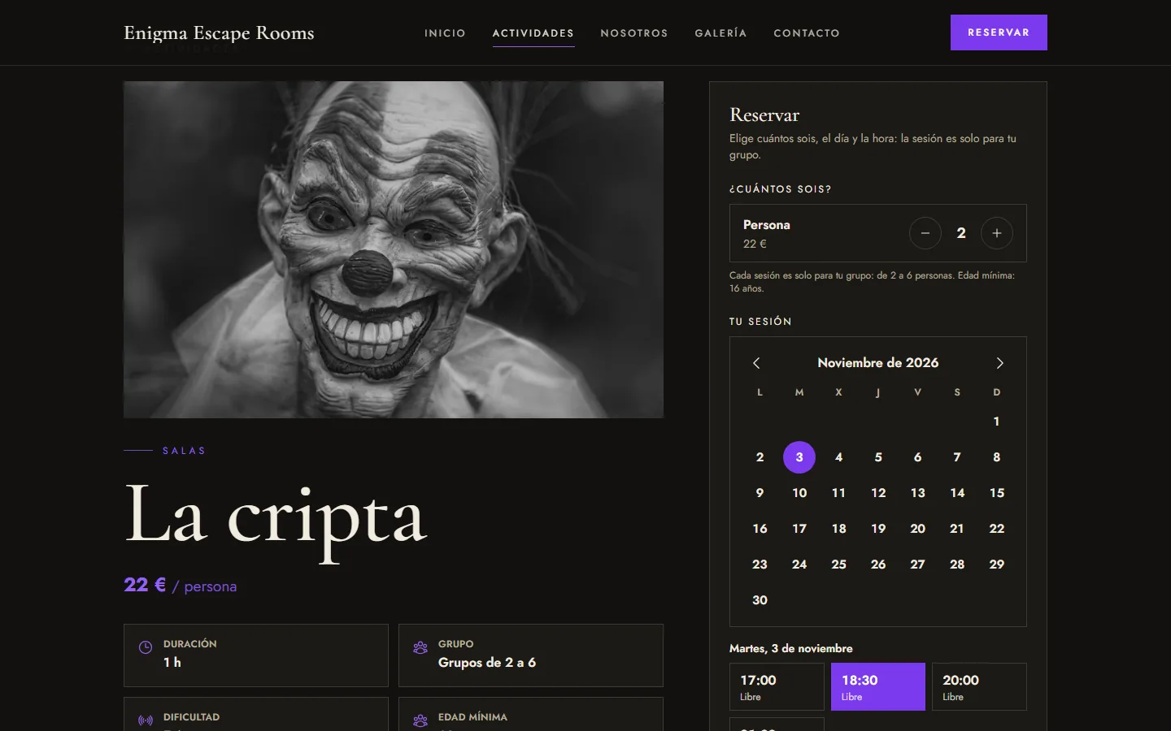The width and height of the screenshot is (1171, 731).
Task: Select November 22 in calendar
Action: click(x=996, y=529)
